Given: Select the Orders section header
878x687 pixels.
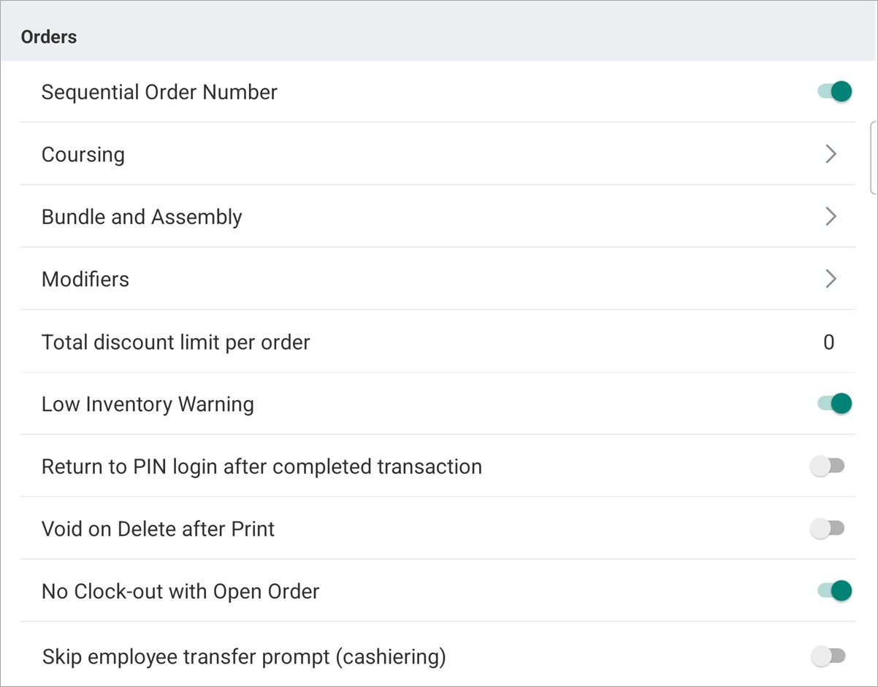Looking at the screenshot, I should 48,37.
